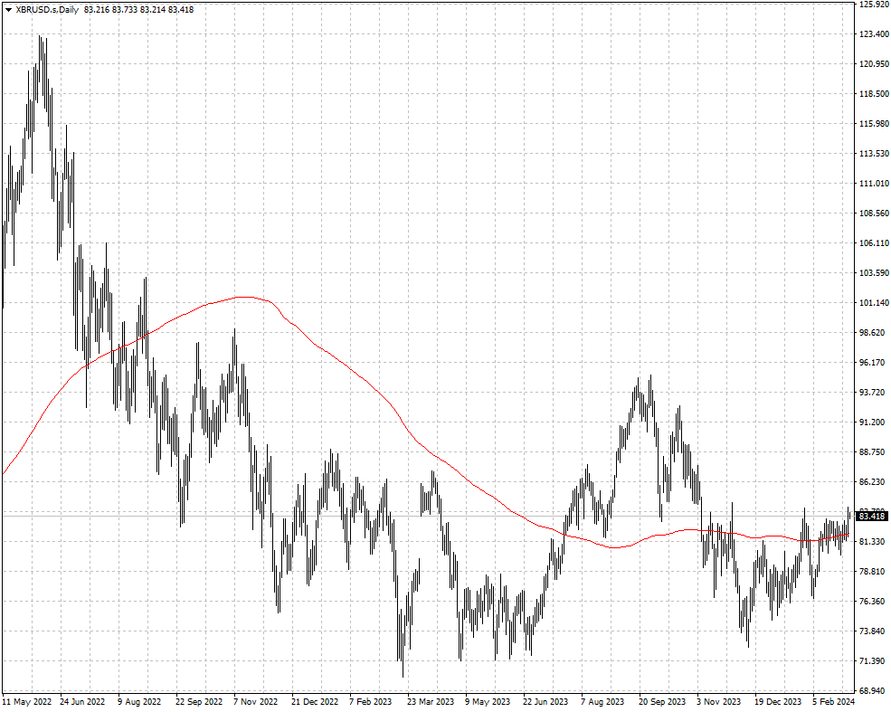
Task: Click the 19 Dec 2023 date label
Action: pos(778,702)
